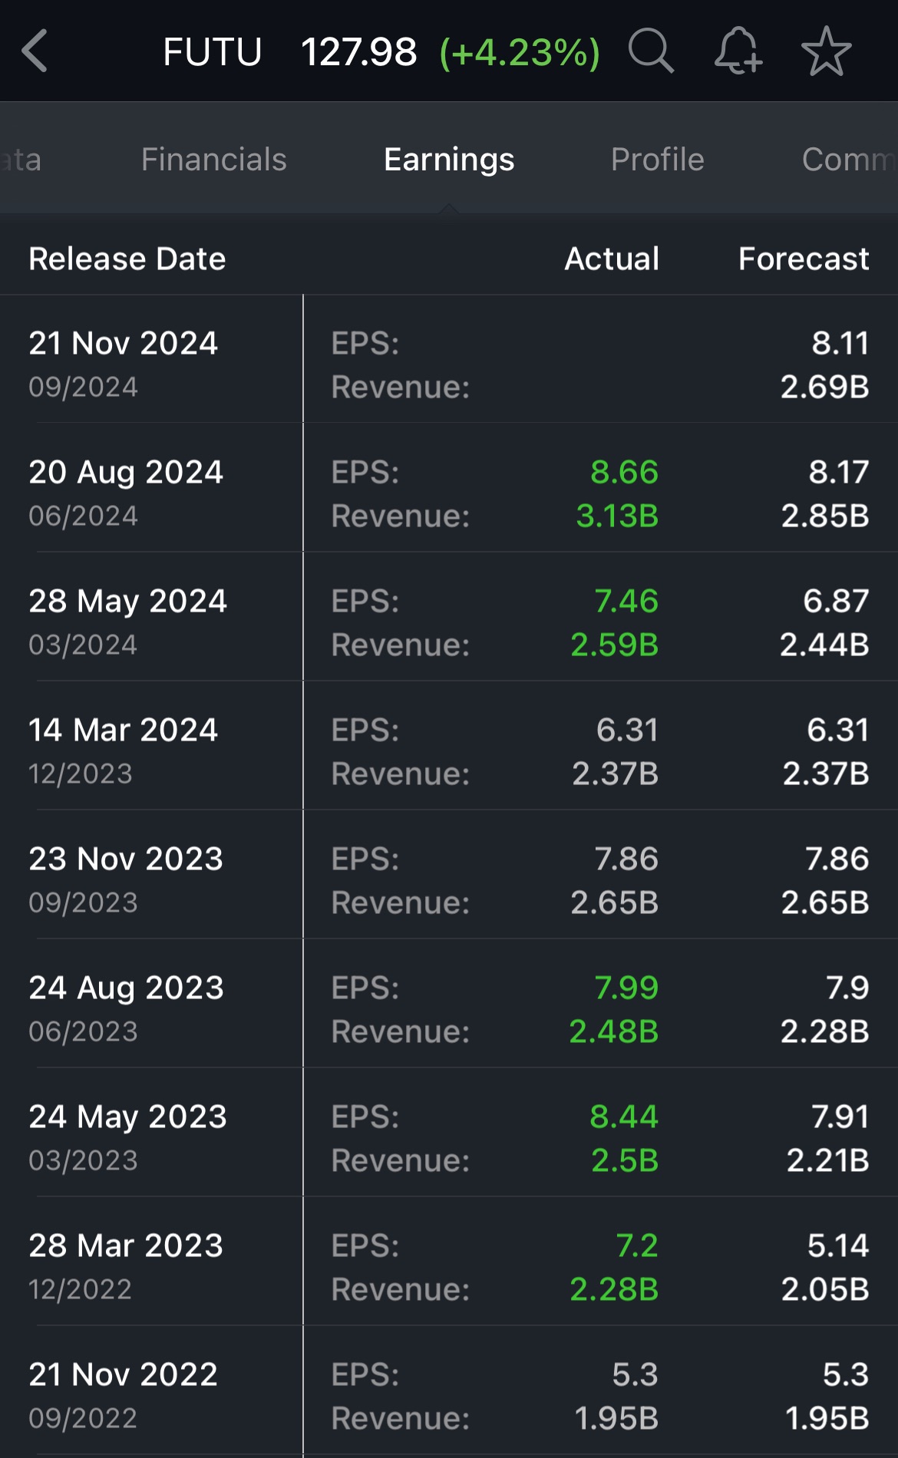Screen dimensions: 898x1458
Task: Star FUTU to add to watchlist
Action: (826, 51)
